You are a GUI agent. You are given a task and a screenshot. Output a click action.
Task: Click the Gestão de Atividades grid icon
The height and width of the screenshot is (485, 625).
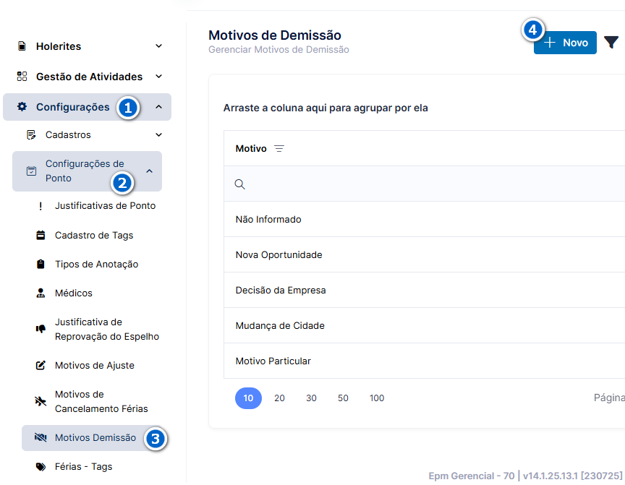(x=22, y=77)
